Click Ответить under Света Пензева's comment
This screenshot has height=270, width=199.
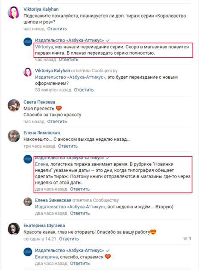point(57,122)
